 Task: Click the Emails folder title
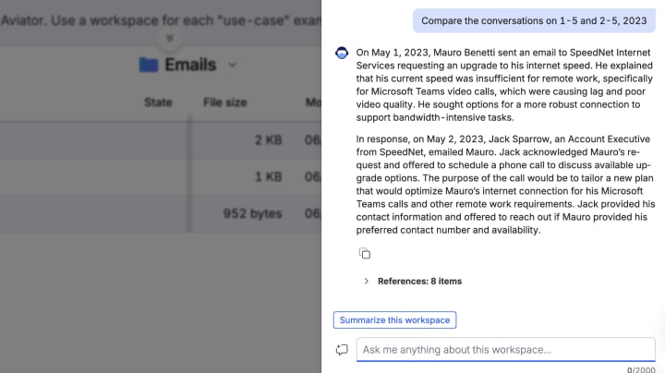190,65
